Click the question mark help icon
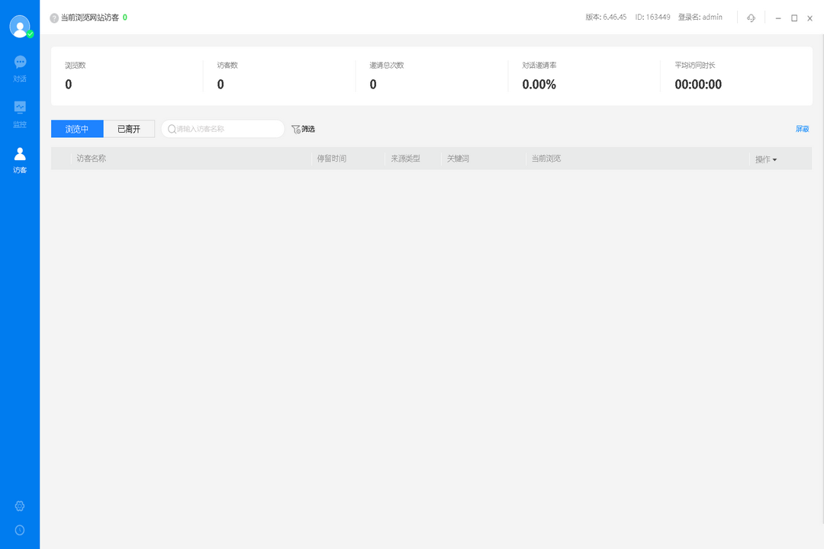The height and width of the screenshot is (549, 824). (54, 18)
